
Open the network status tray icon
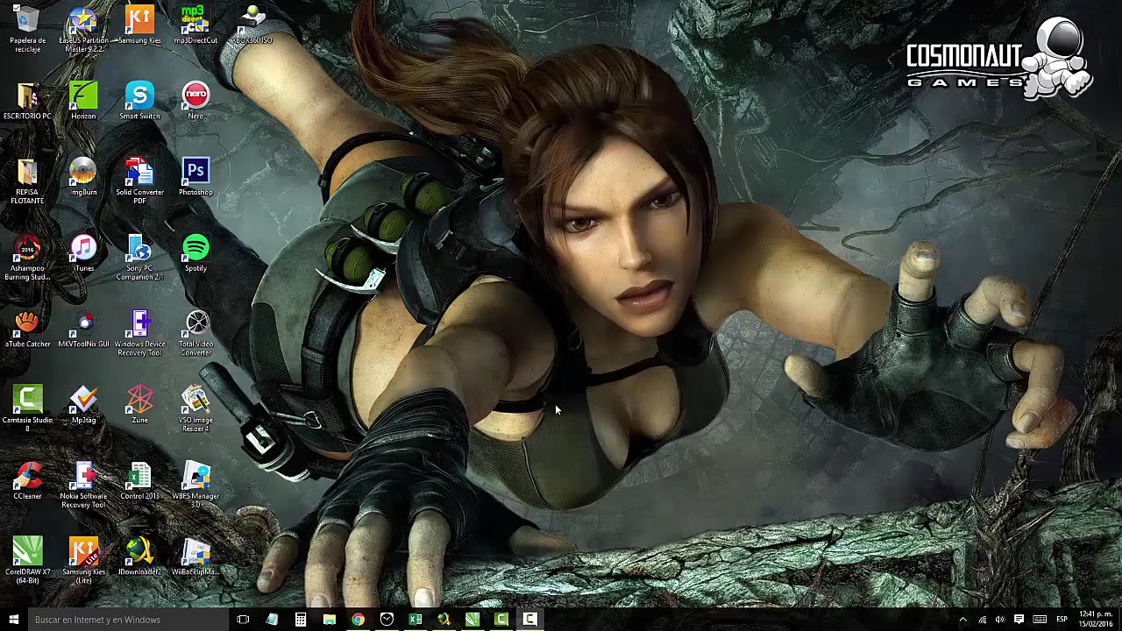tap(982, 620)
